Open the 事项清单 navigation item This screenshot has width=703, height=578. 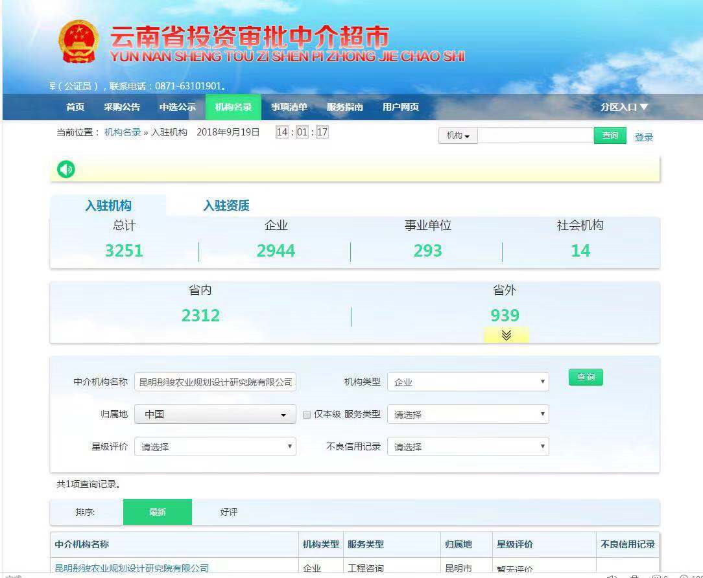(x=289, y=108)
